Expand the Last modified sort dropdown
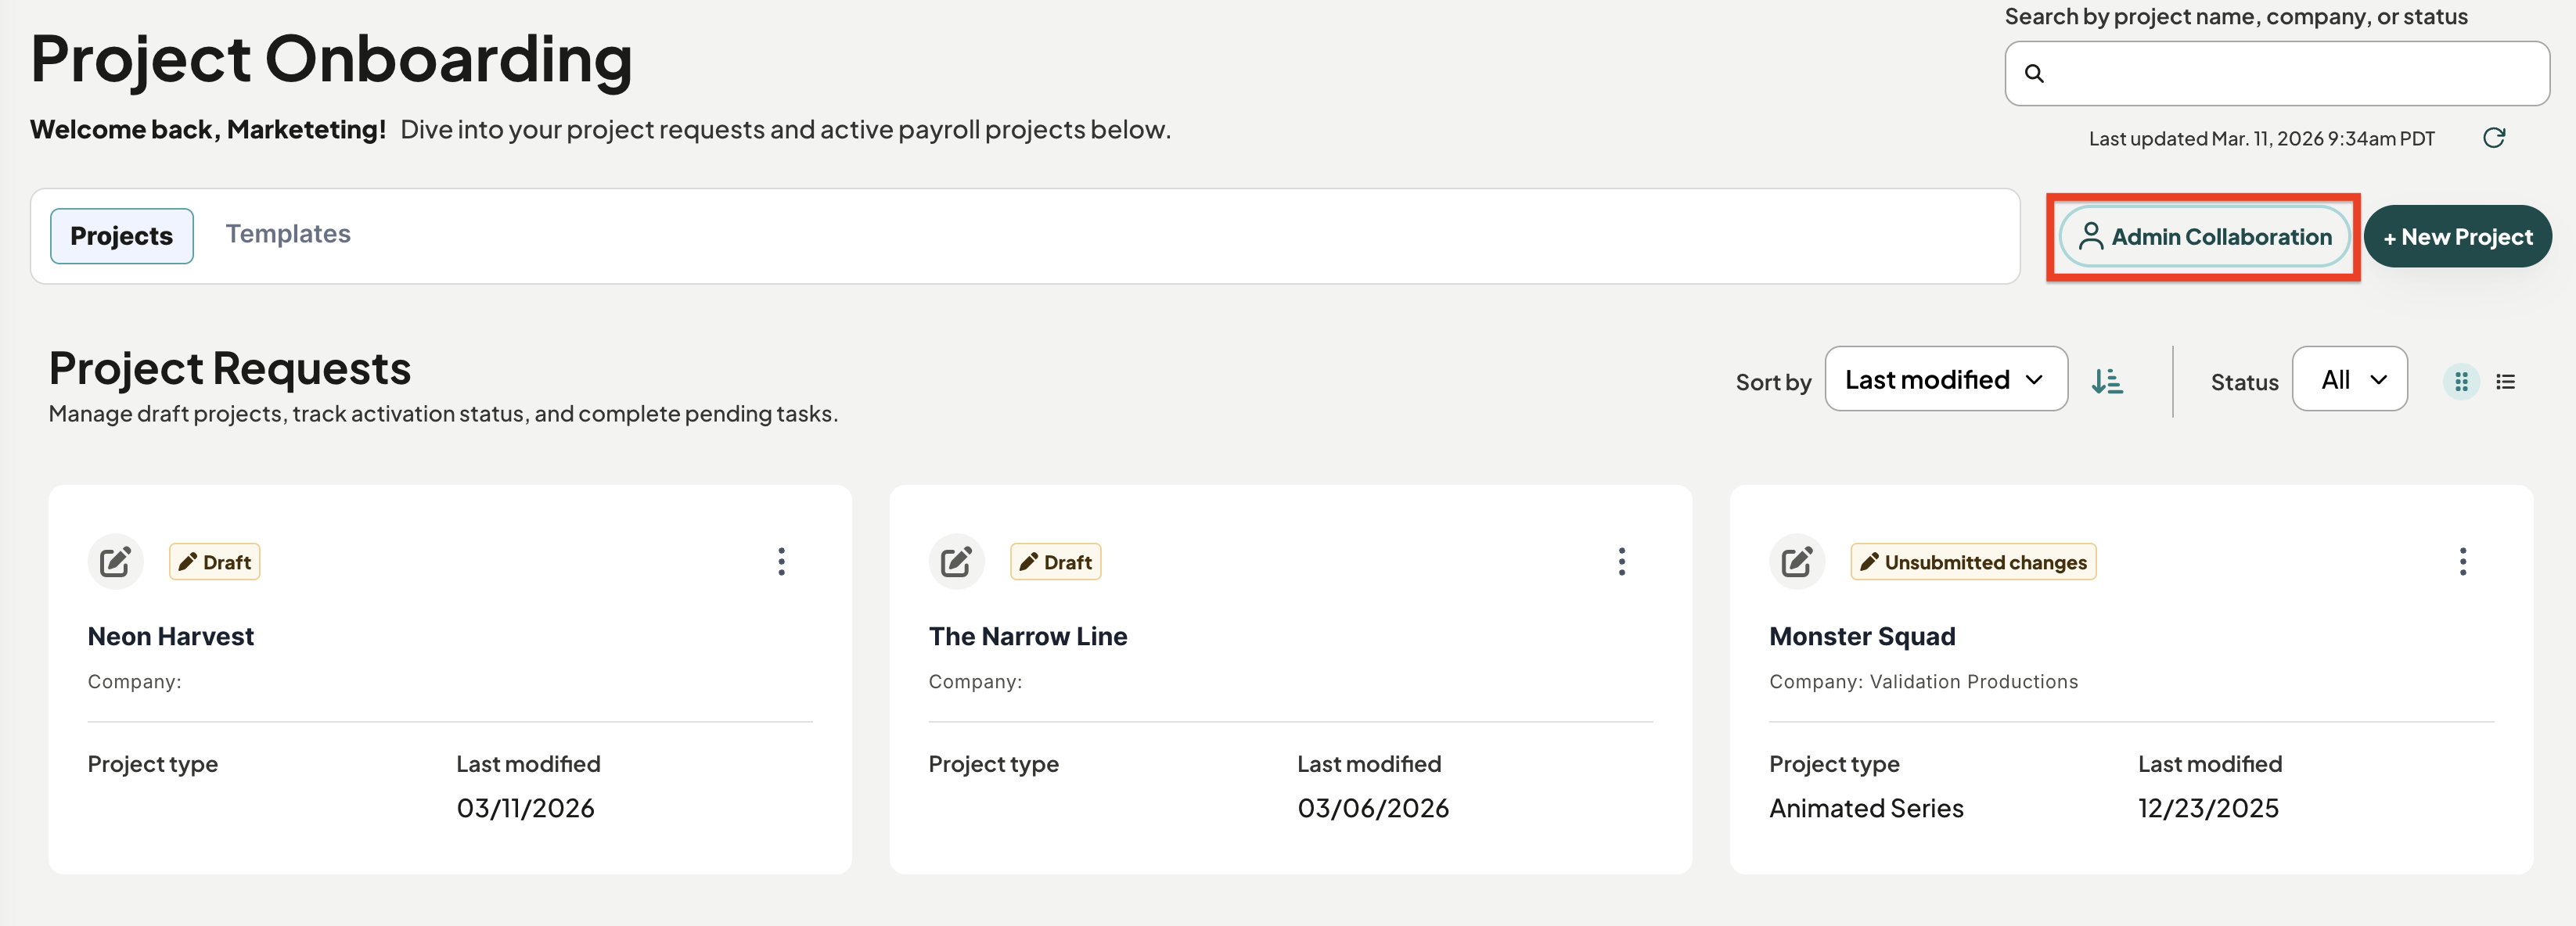Viewport: 2576px width, 926px height. click(1946, 379)
